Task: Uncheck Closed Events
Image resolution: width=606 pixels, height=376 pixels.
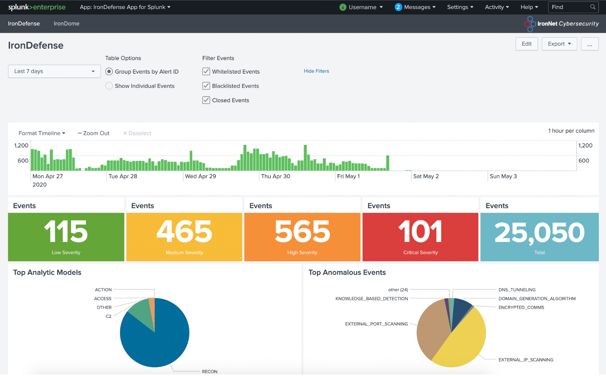Action: coord(206,100)
